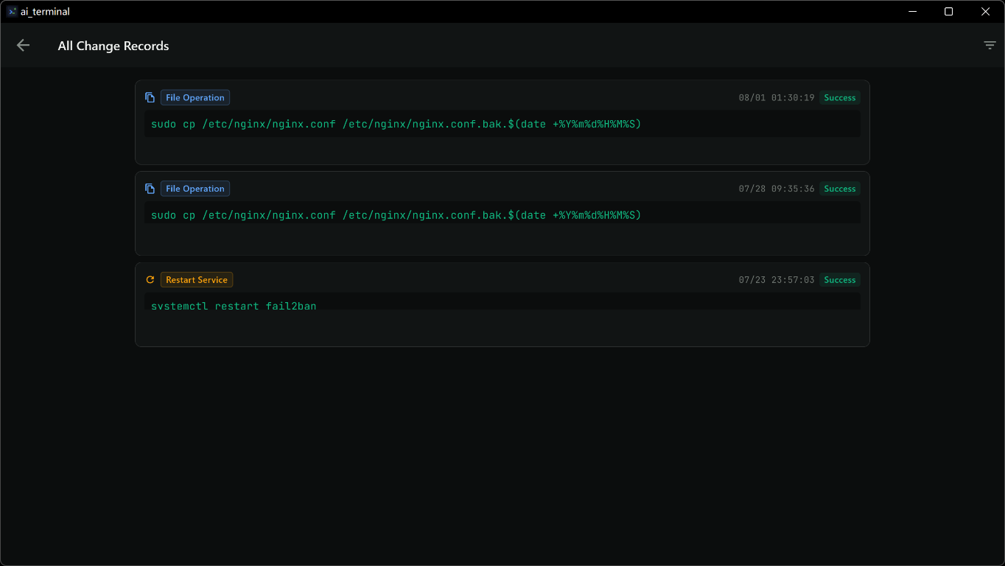Click Success badge on 08/01 01:30:19 record

(x=840, y=97)
